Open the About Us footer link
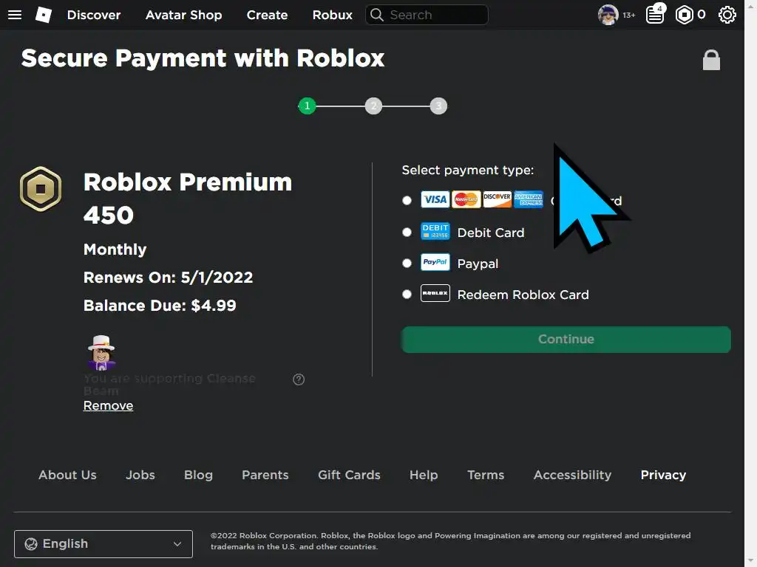This screenshot has width=757, height=567. 67,475
